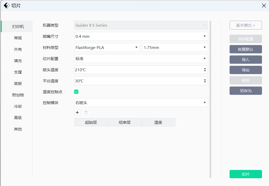
Task: Click the 平台温度 label
Action: (51, 81)
